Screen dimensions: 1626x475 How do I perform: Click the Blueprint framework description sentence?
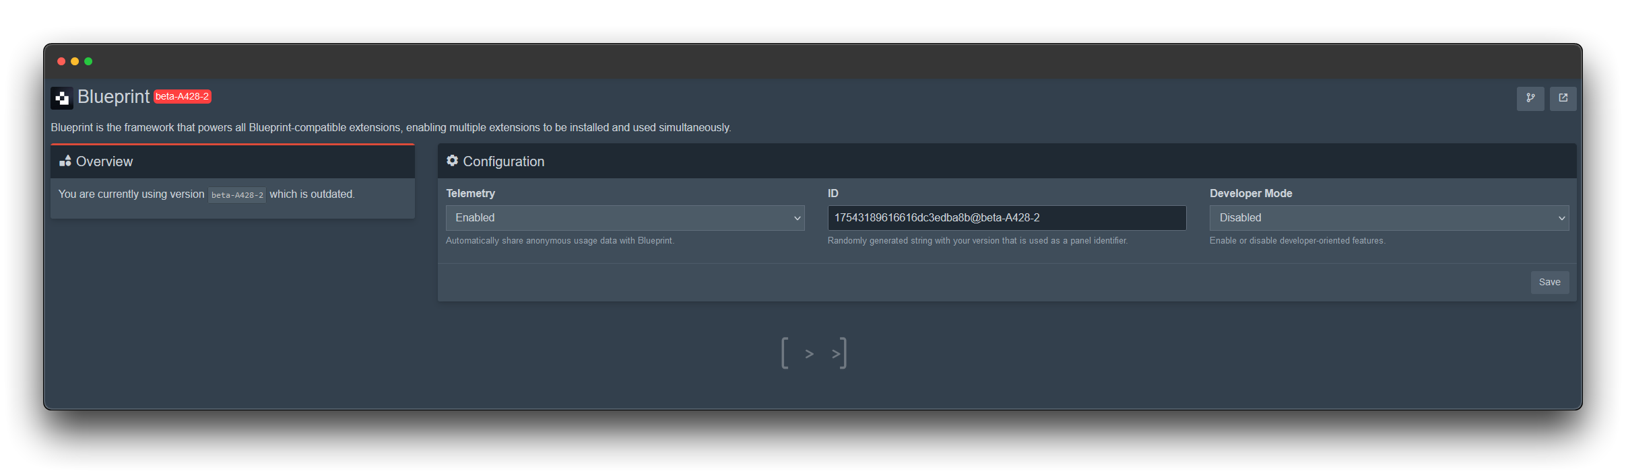[391, 128]
